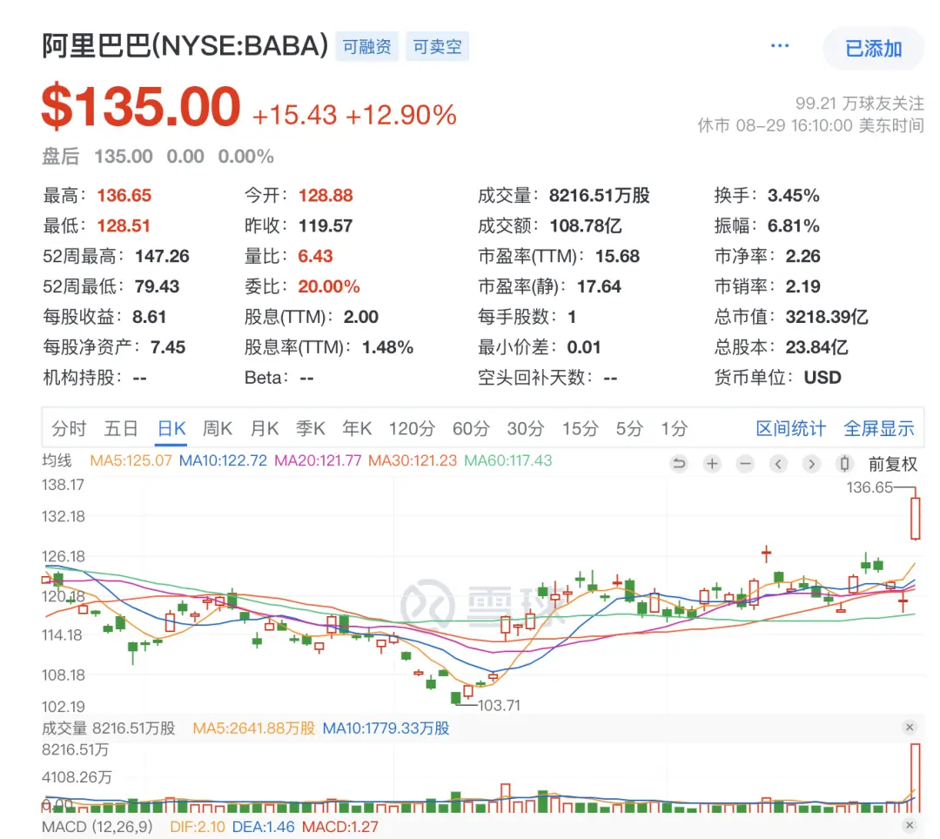
Task: Click the 货币单位 USD value
Action: pyautogui.click(x=822, y=378)
